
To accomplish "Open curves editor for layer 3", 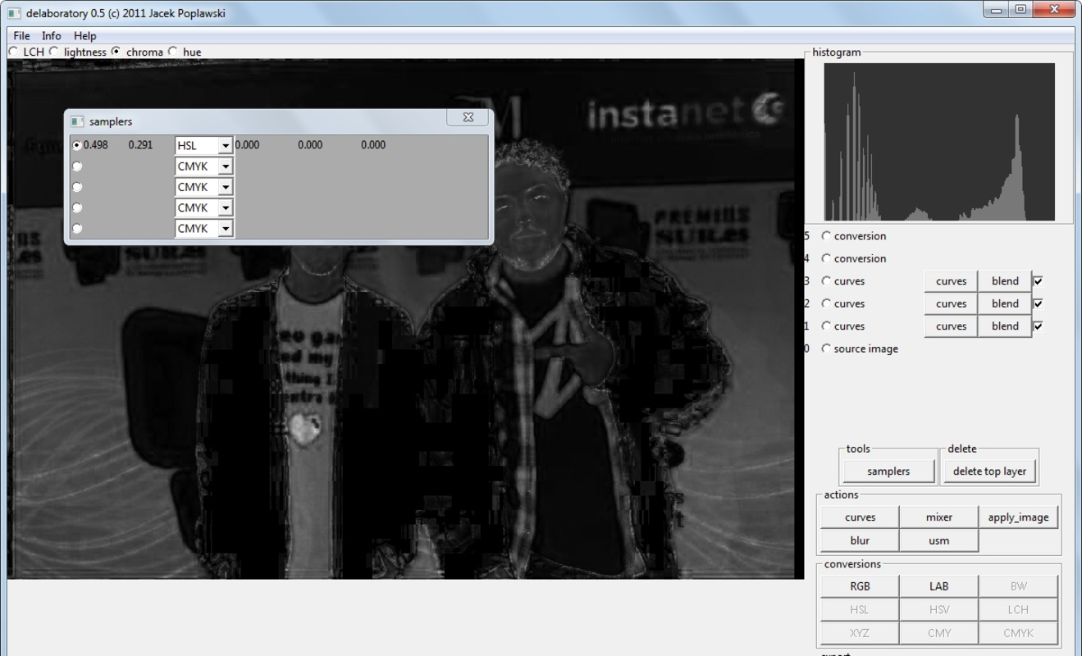I will click(951, 281).
